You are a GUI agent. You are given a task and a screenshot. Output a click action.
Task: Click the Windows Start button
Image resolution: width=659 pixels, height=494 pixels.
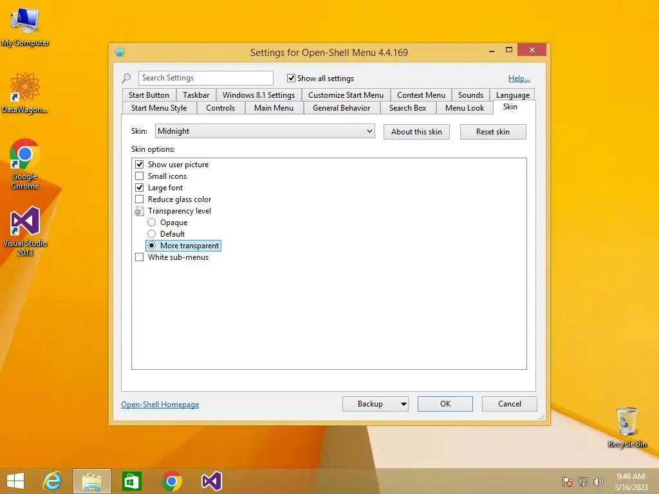[x=15, y=481]
